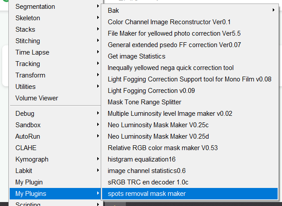Run Get image Statistics
The image size is (282, 206).
pos(136,56)
